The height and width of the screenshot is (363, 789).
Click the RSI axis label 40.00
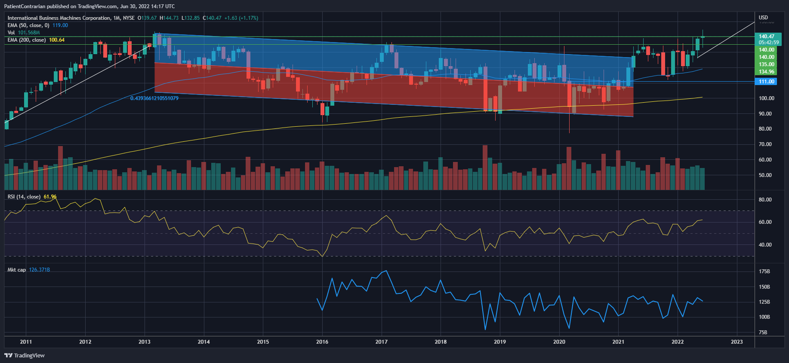(765, 245)
